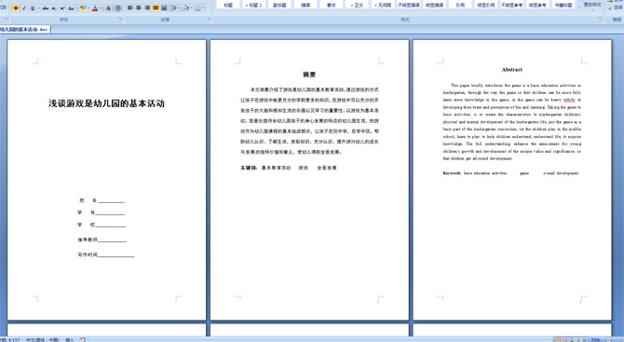
Task: Toggle bold formatting in the ribbon
Action: [16, 8]
